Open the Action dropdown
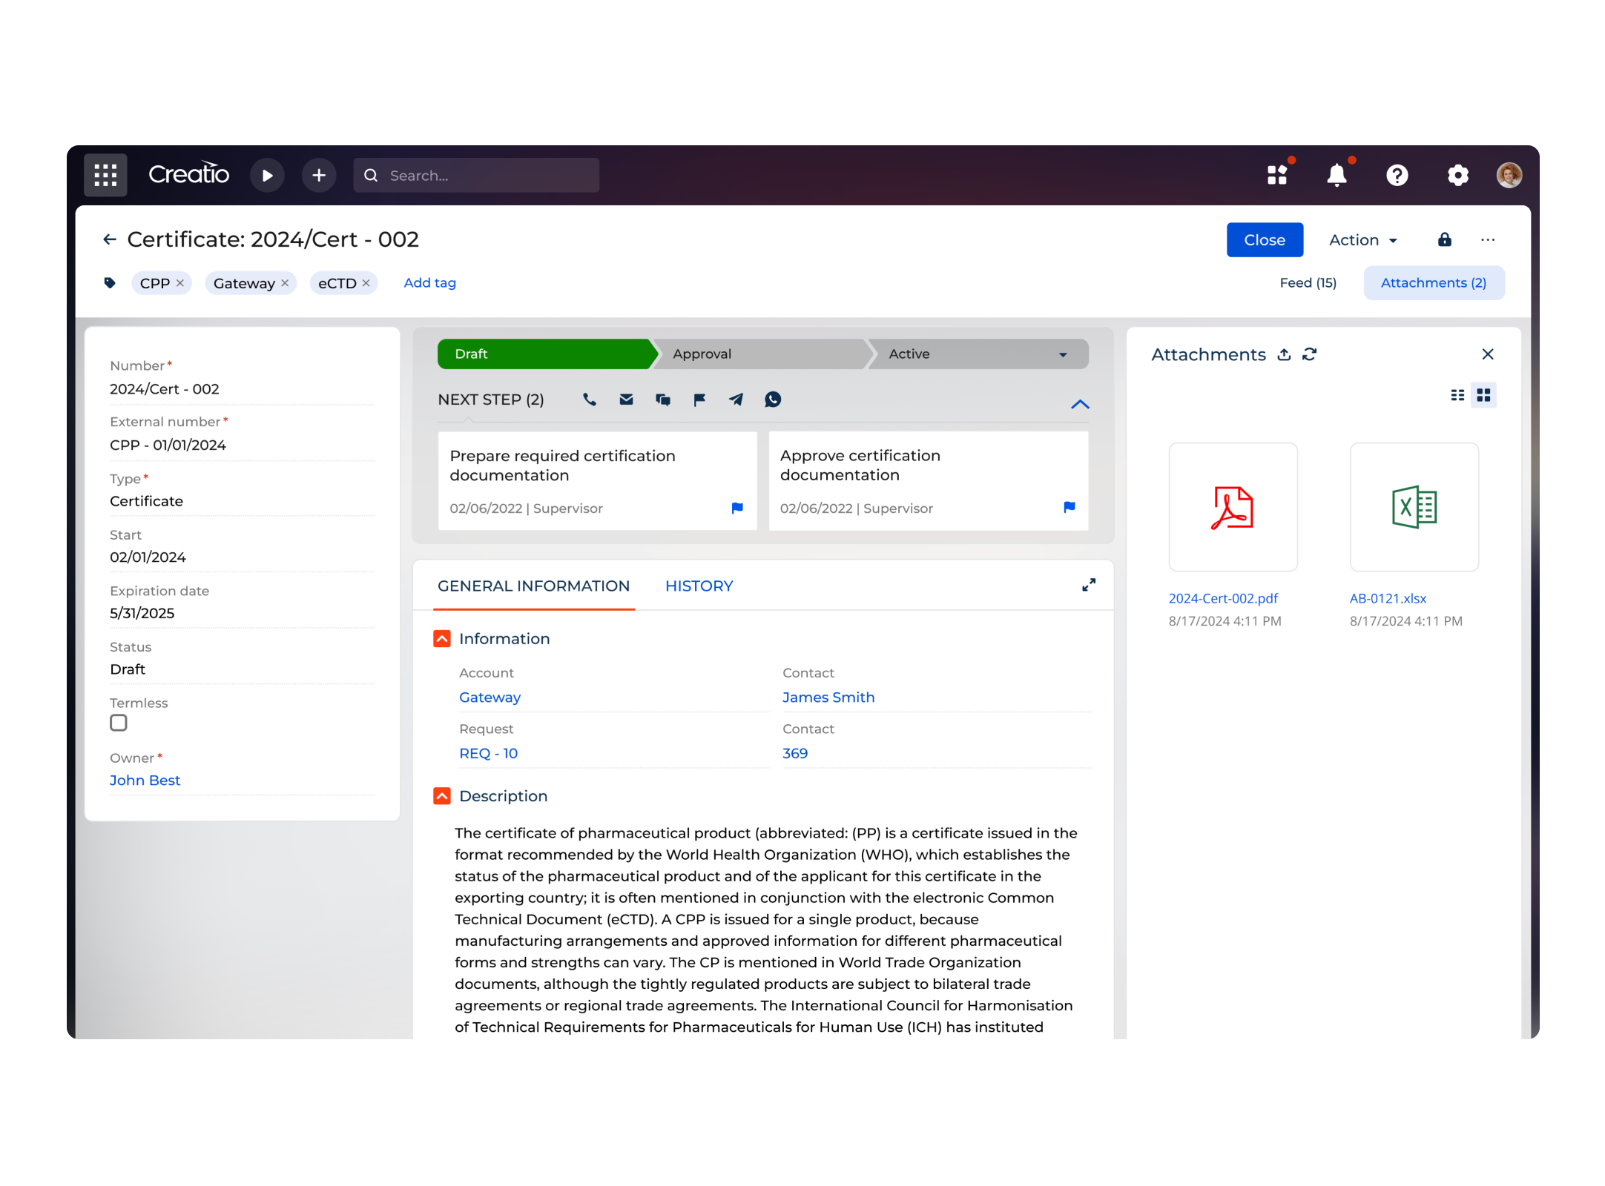 click(1362, 239)
